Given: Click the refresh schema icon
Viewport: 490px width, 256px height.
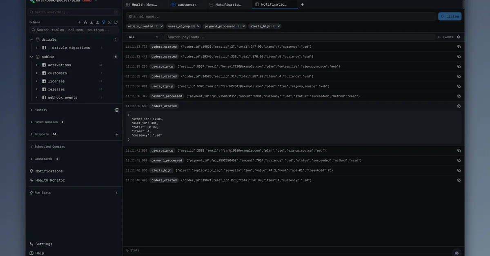Looking at the screenshot, I should (x=116, y=22).
